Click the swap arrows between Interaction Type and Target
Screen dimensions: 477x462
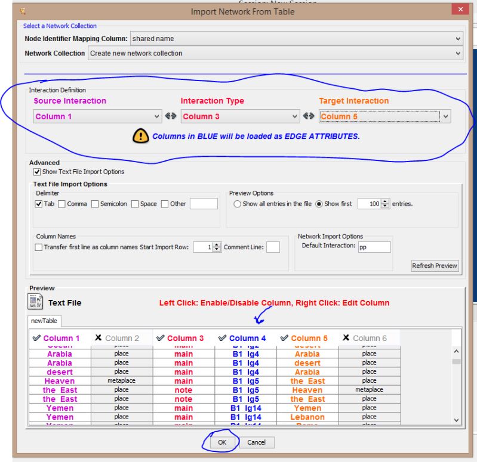(x=309, y=116)
